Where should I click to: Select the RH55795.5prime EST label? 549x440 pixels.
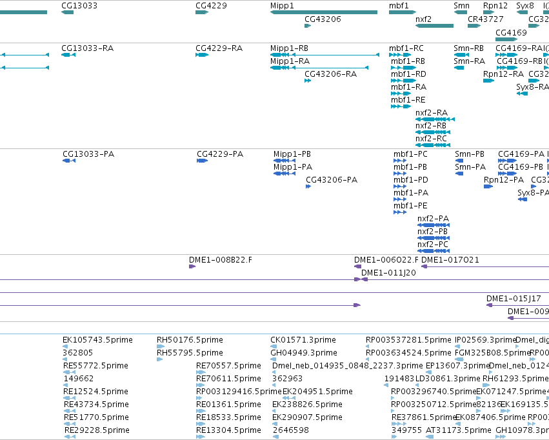point(190,352)
